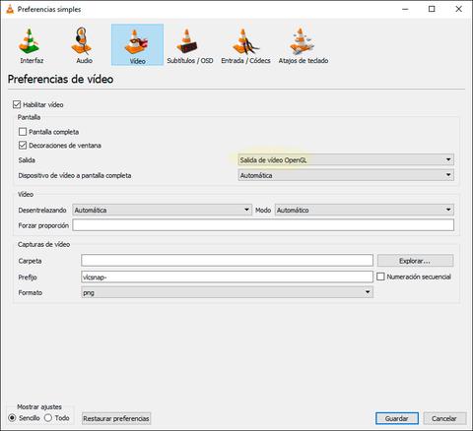Select the Sencillo radio button
Viewport: 473px width, 431px height.
tap(13, 418)
